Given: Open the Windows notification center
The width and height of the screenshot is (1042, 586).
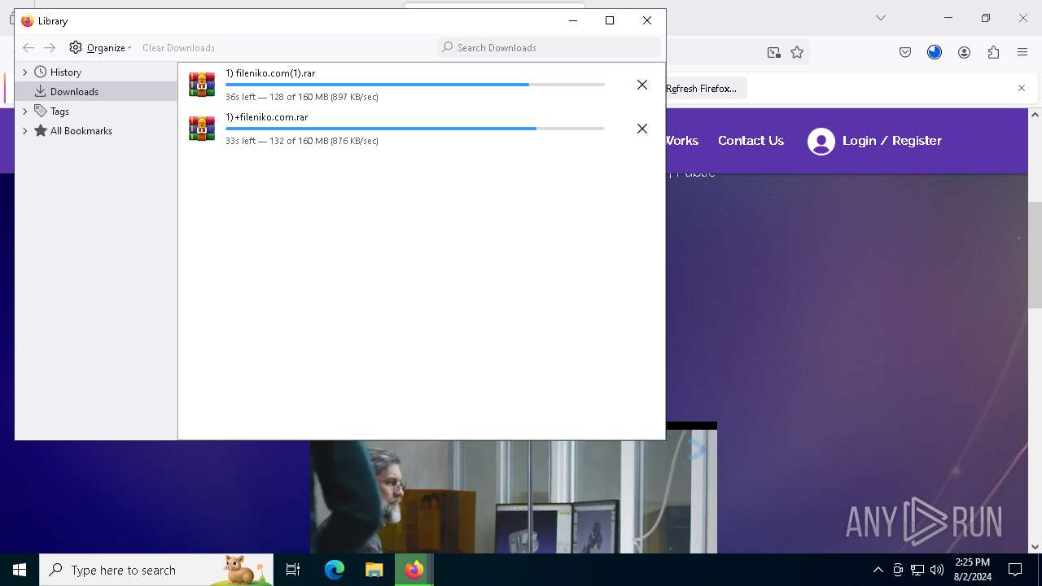Looking at the screenshot, I should 1015,570.
